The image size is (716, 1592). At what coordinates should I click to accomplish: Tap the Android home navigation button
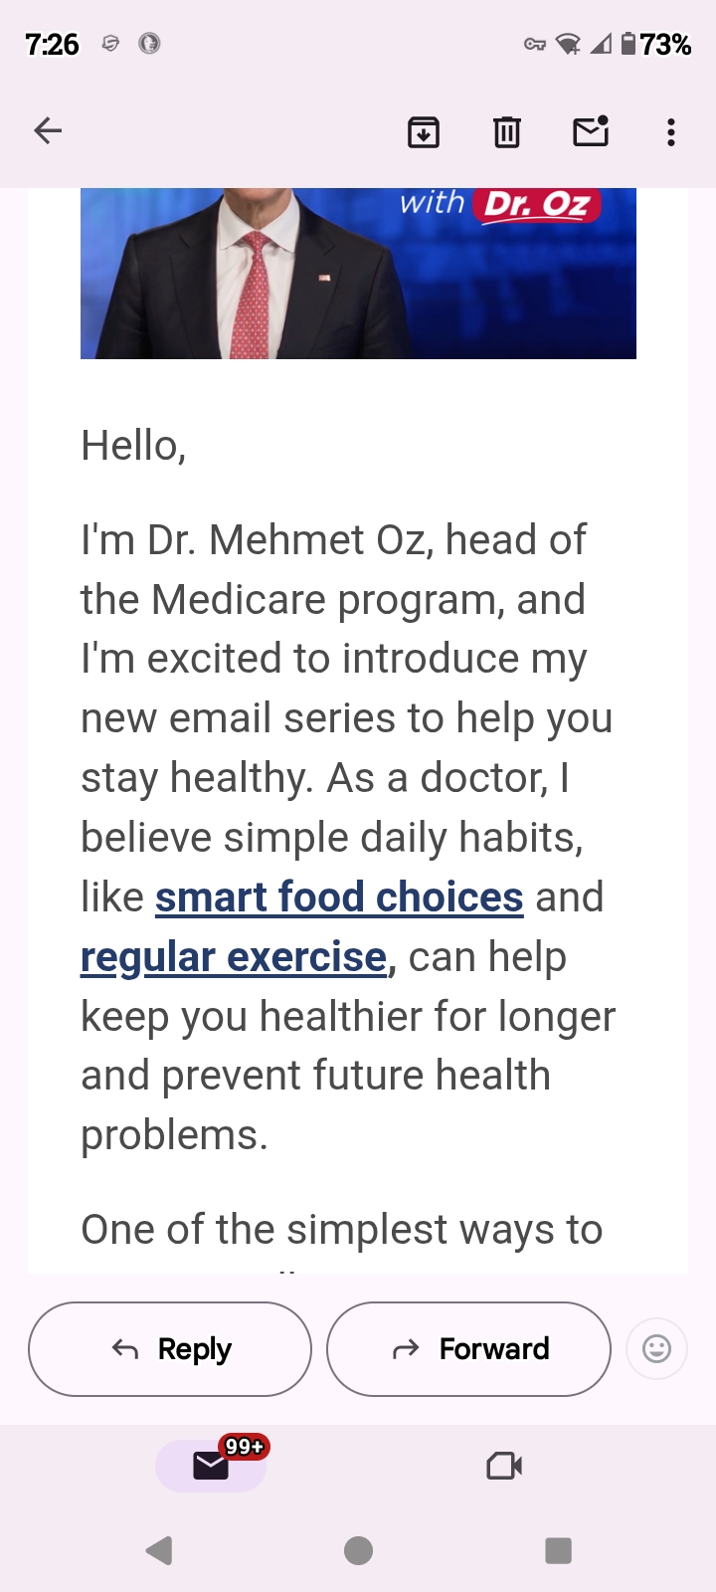(358, 1550)
